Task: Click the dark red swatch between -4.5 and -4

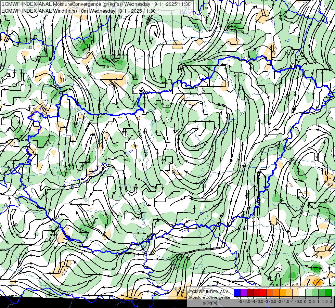Action: point(250,293)
